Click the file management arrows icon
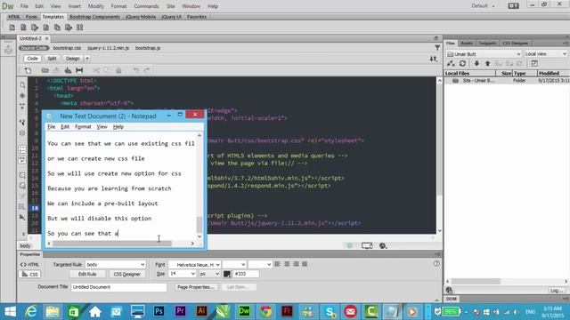Viewport: 570px width, 320px height. [x=434, y=59]
